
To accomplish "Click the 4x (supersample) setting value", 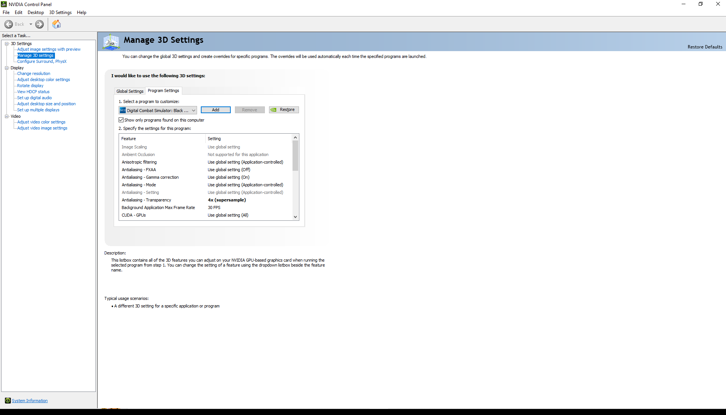I will 227,200.
